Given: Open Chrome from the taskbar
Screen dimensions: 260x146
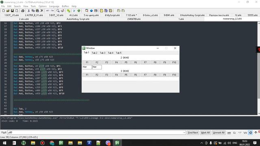Looking at the screenshot, I should pos(52,143).
